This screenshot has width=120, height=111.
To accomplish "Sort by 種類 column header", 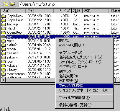I will [77, 11].
